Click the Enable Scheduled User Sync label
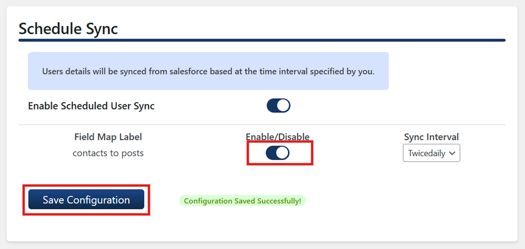 tap(91, 106)
